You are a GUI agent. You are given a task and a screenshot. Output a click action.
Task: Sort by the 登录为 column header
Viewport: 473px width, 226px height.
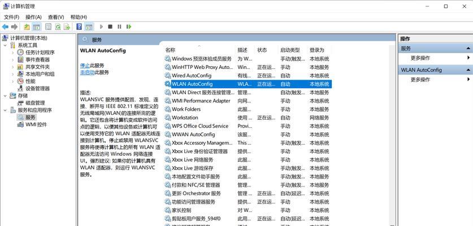pyautogui.click(x=319, y=50)
